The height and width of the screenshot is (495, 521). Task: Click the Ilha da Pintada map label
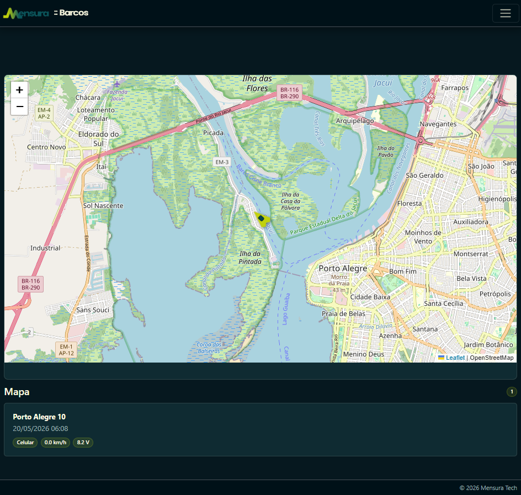tap(250, 258)
